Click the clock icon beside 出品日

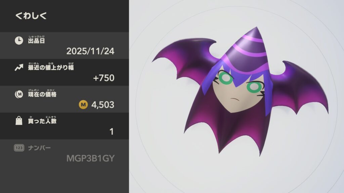tap(19, 41)
